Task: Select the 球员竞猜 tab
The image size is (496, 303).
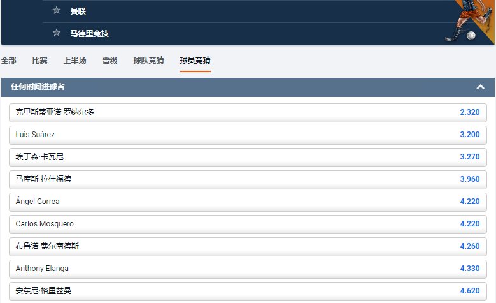Action: (195, 61)
